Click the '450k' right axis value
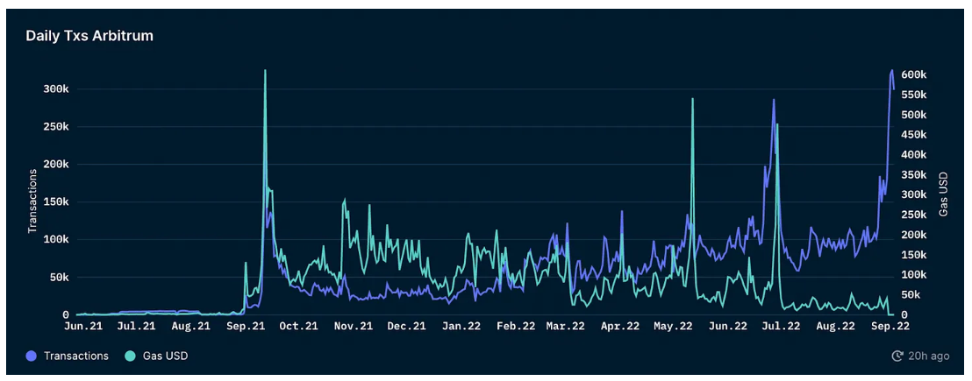Image resolution: width=972 pixels, height=381 pixels. coord(914,135)
